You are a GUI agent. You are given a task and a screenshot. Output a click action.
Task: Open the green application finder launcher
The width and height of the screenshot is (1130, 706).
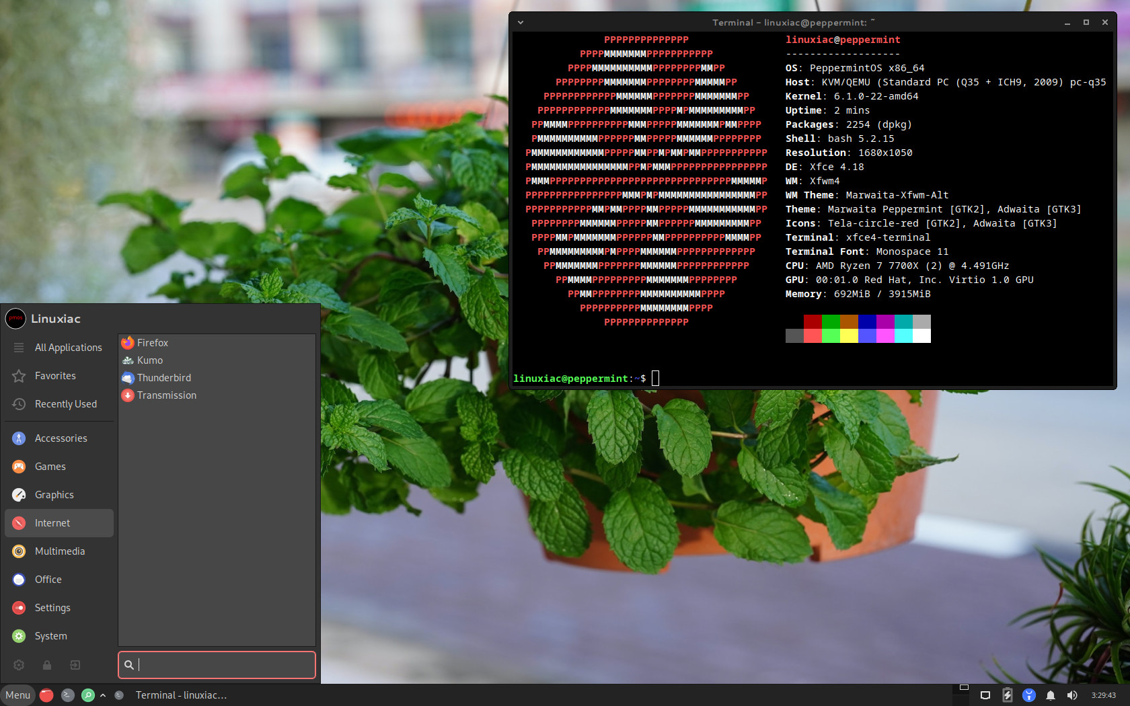[88, 695]
